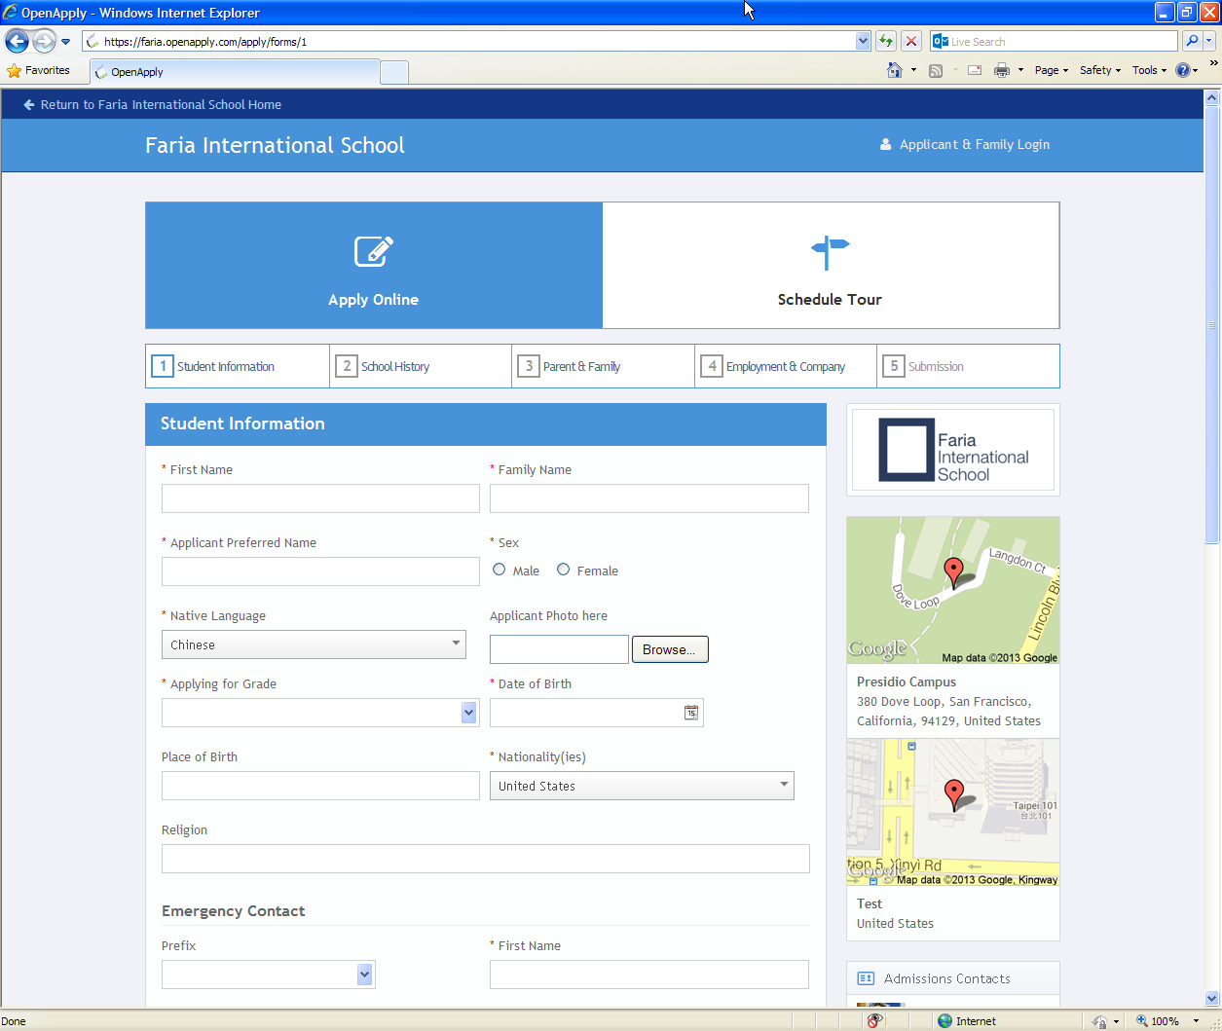Select the Female radio button
The height and width of the screenshot is (1031, 1222).
(x=564, y=570)
